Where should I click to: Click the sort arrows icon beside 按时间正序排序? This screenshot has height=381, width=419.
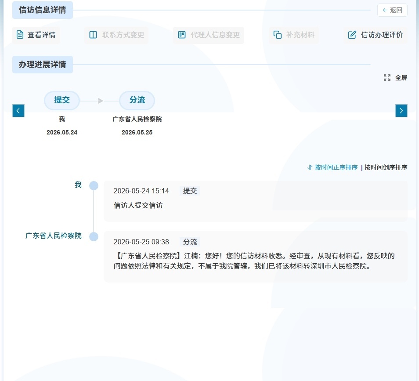310,167
